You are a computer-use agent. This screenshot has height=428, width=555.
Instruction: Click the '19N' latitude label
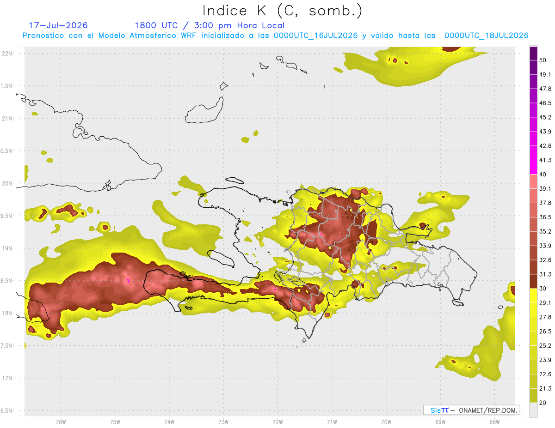[x=7, y=248]
